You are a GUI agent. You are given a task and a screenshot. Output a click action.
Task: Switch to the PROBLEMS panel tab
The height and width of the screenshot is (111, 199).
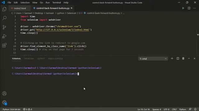pos(29,59)
